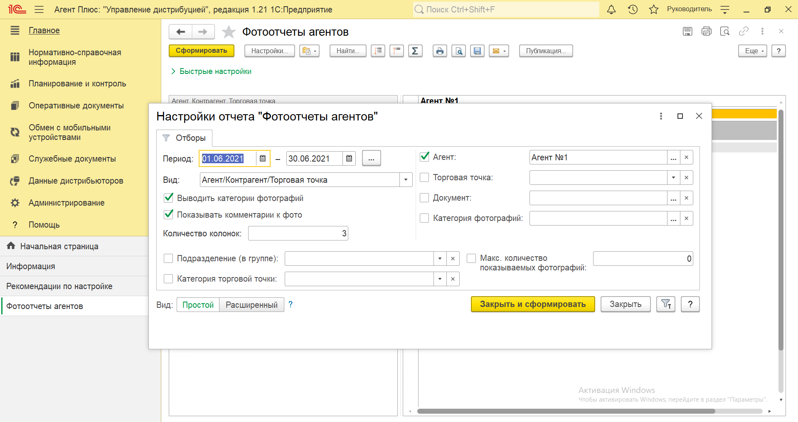This screenshot has height=422, width=798.
Task: Open the Руководитель service menu arrow
Action: tap(725, 9)
